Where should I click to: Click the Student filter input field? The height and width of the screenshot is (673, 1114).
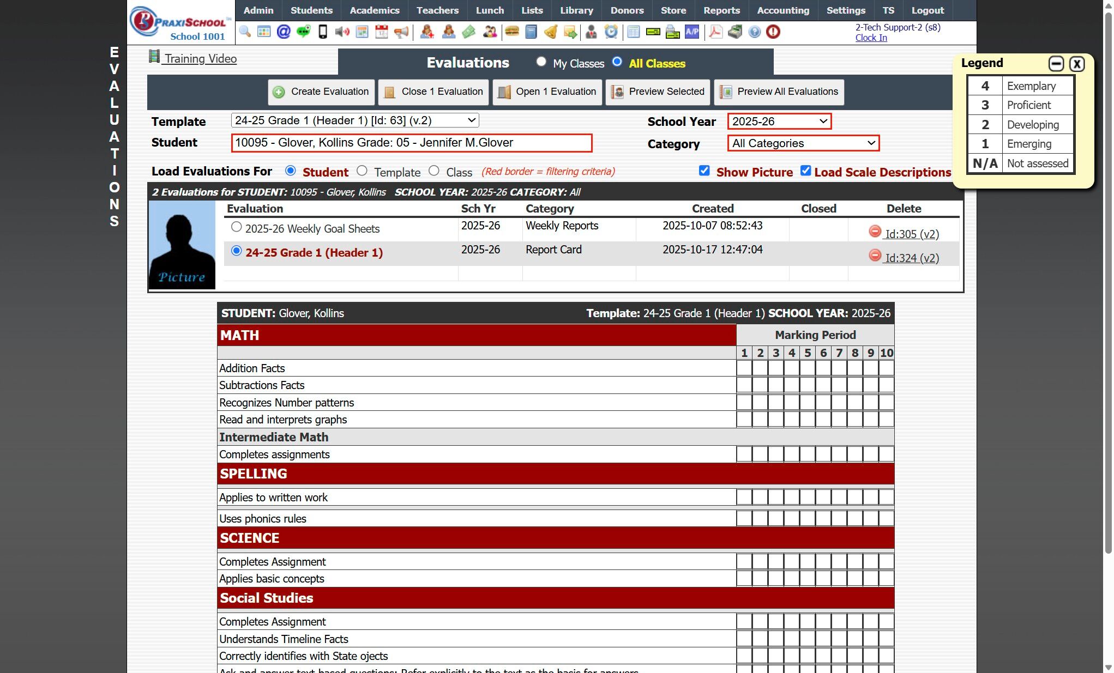[x=411, y=143]
